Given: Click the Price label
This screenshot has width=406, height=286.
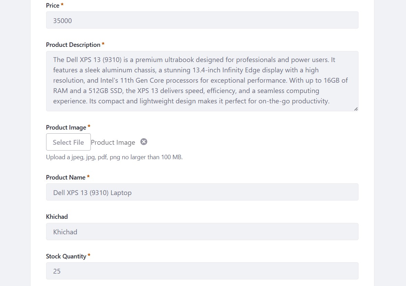Looking at the screenshot, I should [53, 6].
